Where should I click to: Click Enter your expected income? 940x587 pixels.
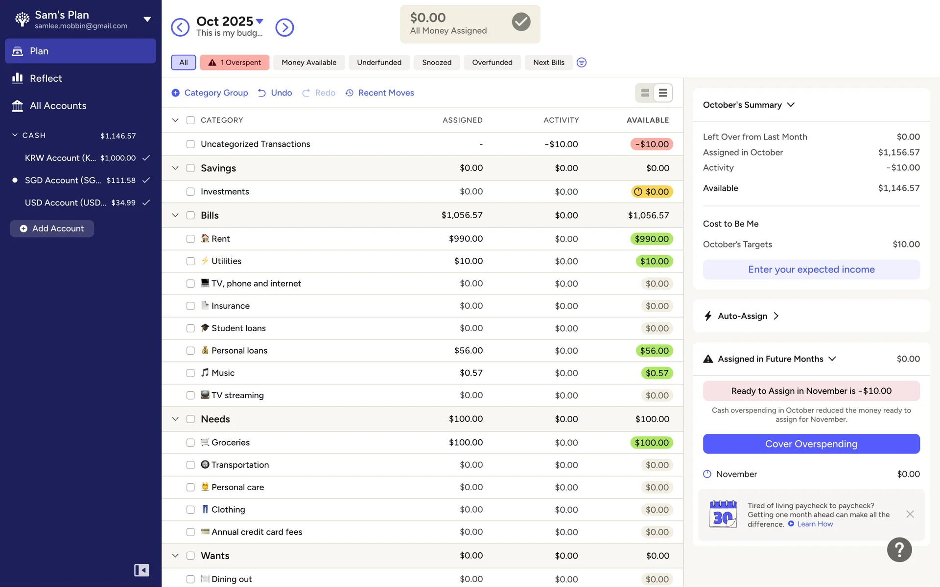(x=811, y=270)
